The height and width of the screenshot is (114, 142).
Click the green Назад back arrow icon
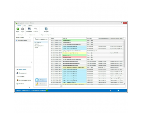click(18, 29)
